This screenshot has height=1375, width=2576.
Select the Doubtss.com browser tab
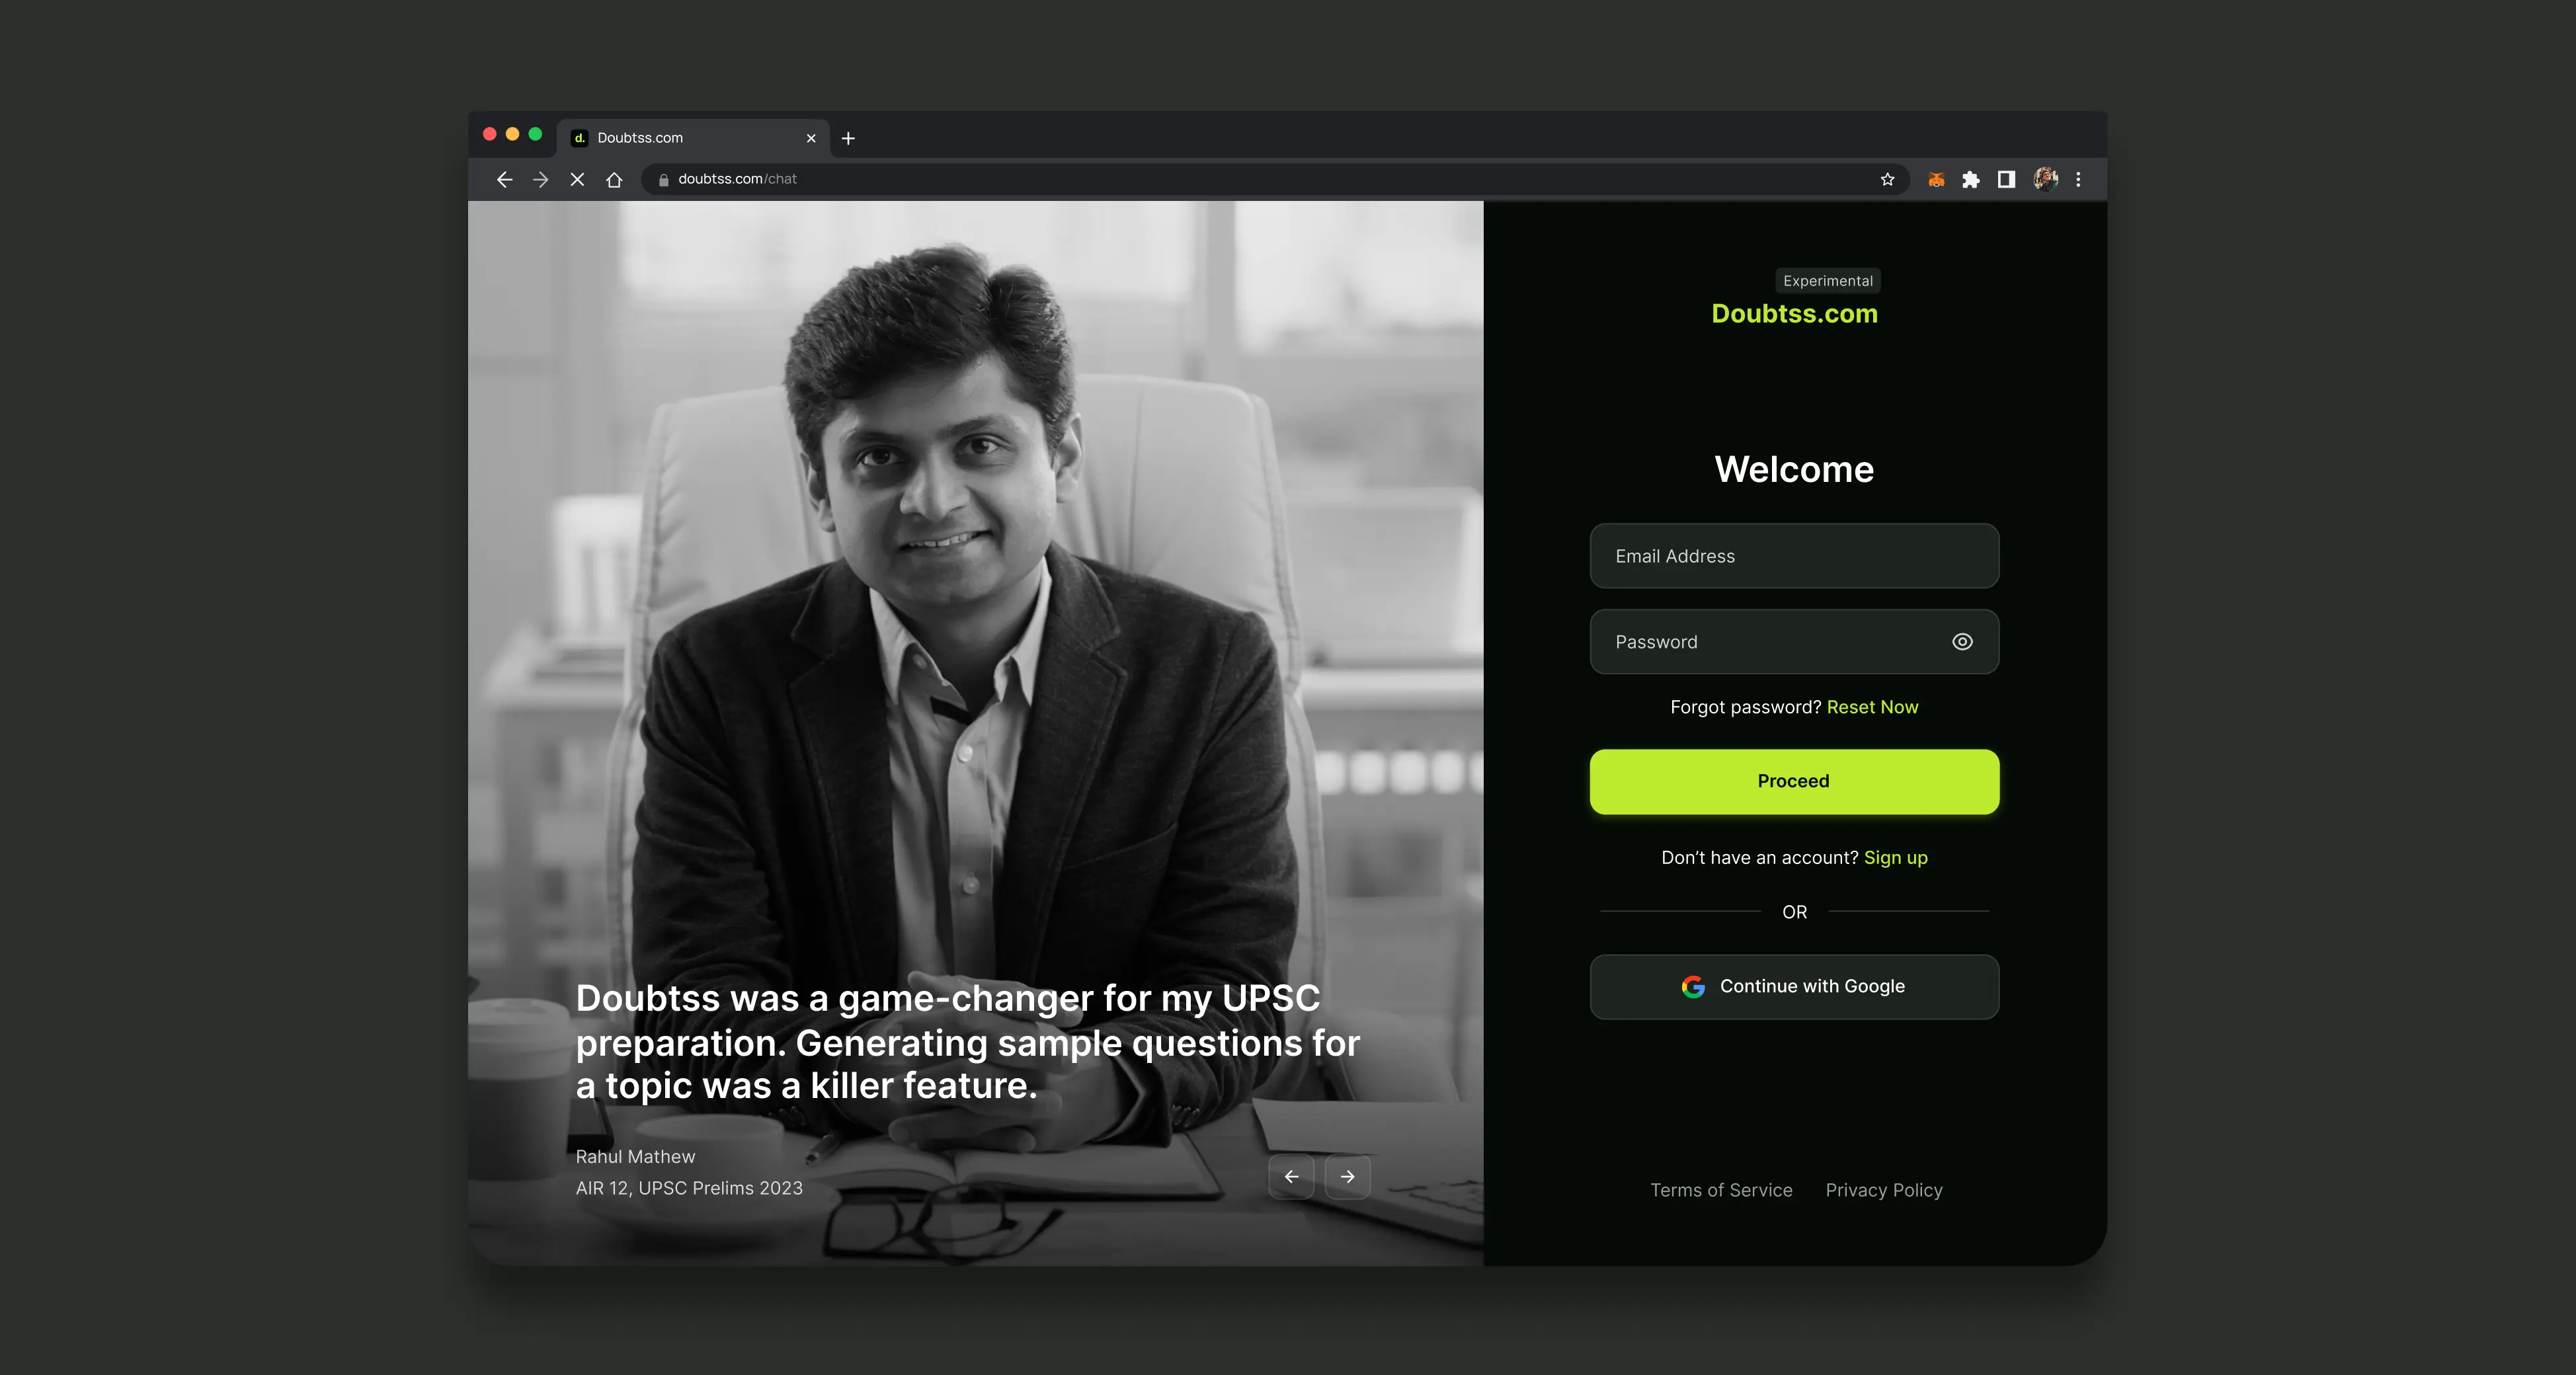click(693, 138)
